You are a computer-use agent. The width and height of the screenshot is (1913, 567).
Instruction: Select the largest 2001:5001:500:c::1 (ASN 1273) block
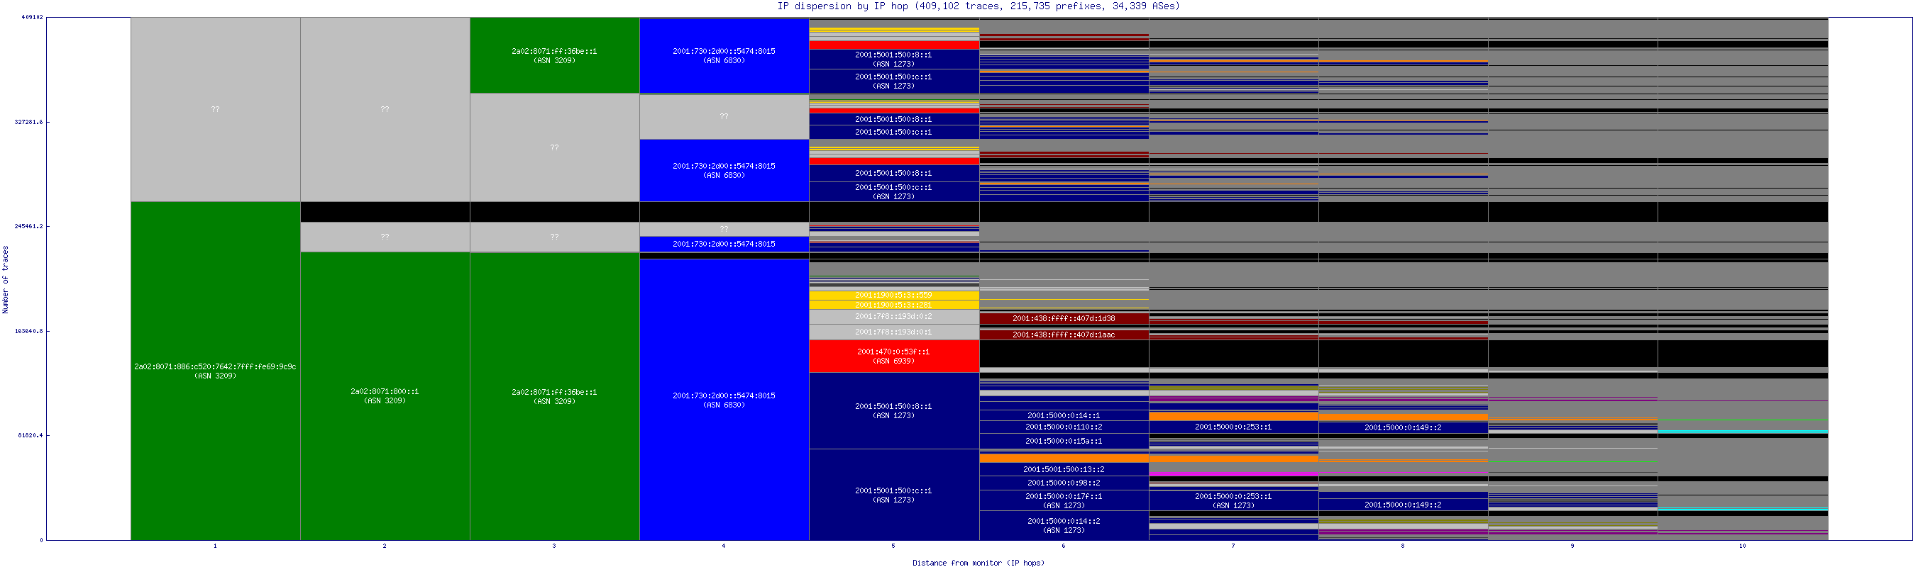(894, 495)
